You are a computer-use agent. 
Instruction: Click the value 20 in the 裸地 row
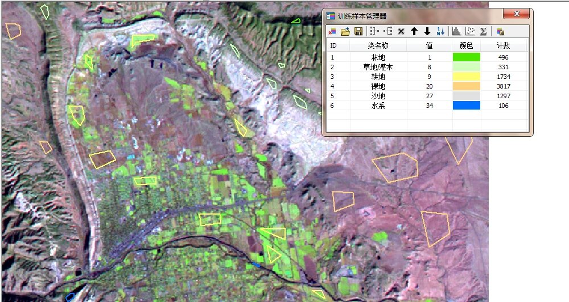point(429,86)
